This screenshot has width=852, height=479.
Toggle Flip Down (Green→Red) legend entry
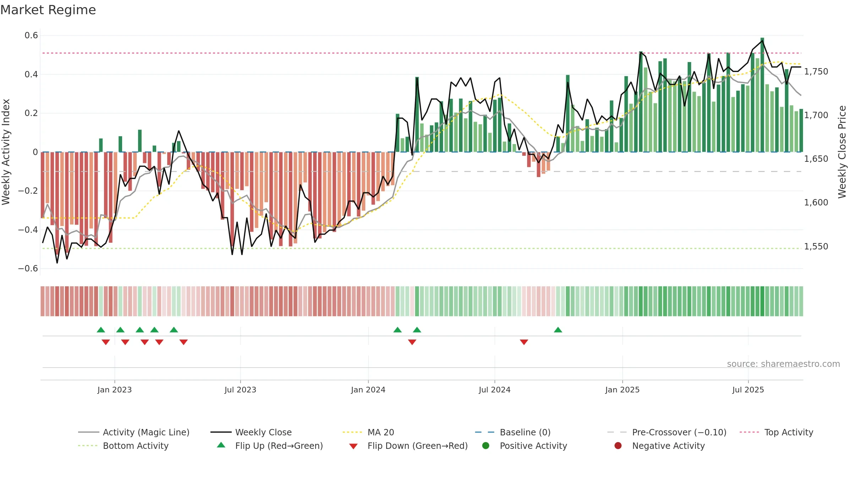pyautogui.click(x=409, y=446)
